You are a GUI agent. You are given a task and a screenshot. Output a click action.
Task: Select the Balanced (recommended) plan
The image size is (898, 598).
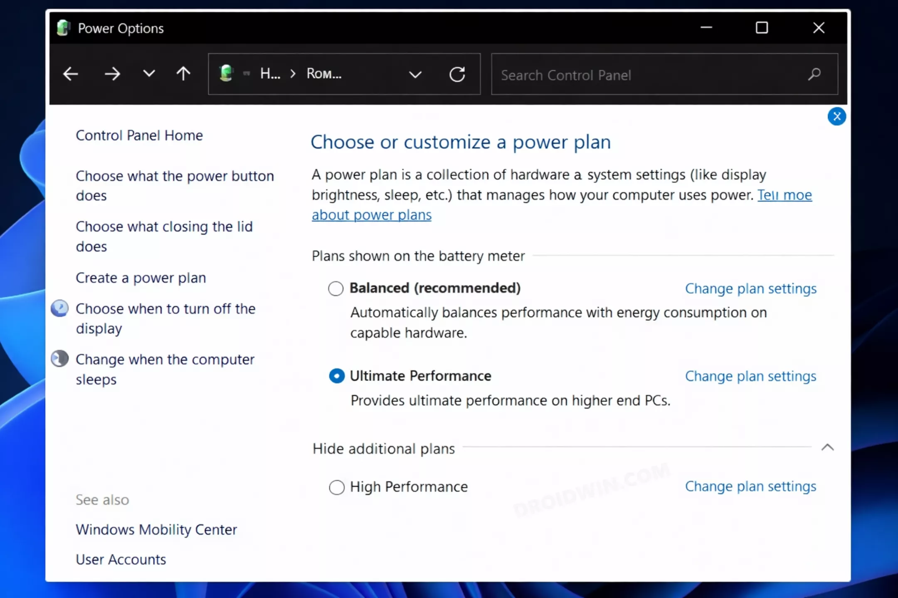tap(336, 288)
